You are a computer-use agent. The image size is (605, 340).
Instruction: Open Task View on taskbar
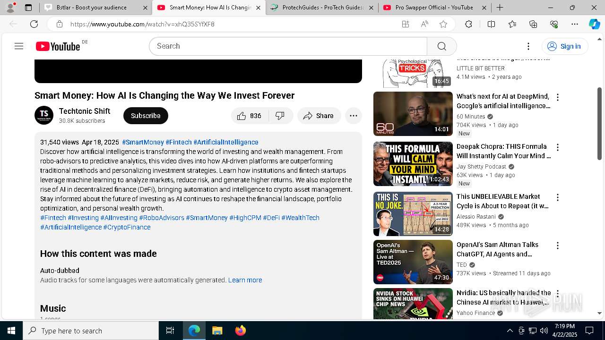pyautogui.click(x=170, y=331)
